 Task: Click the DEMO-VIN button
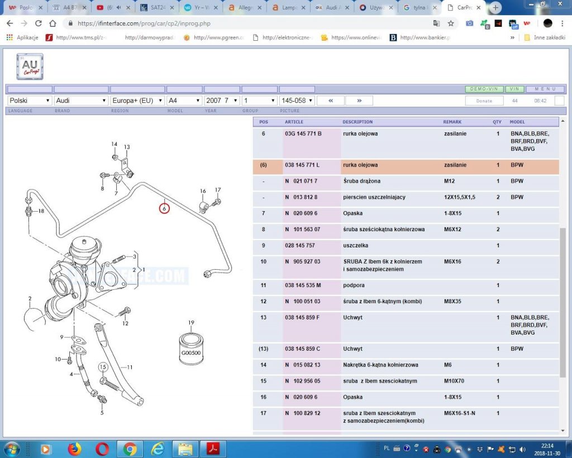pyautogui.click(x=484, y=89)
